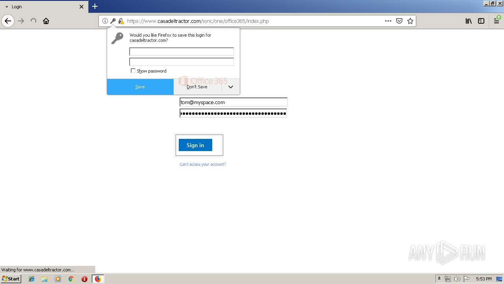
Task: Click the volume speaker tray icon
Action: point(457,279)
